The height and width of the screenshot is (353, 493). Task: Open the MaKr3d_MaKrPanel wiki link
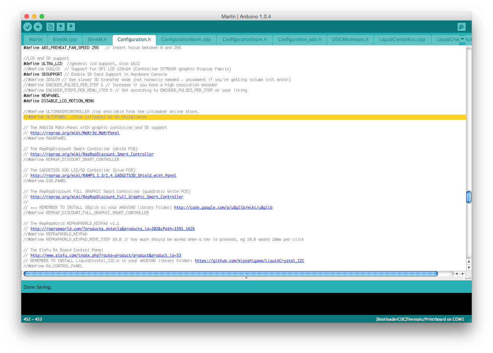75,133
